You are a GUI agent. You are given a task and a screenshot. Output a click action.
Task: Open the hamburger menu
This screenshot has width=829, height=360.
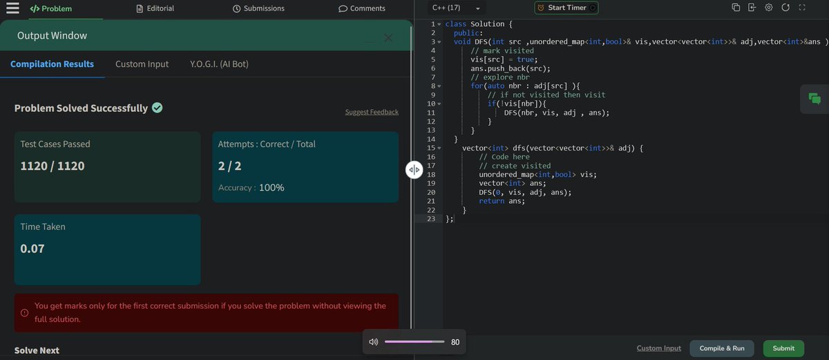point(12,8)
